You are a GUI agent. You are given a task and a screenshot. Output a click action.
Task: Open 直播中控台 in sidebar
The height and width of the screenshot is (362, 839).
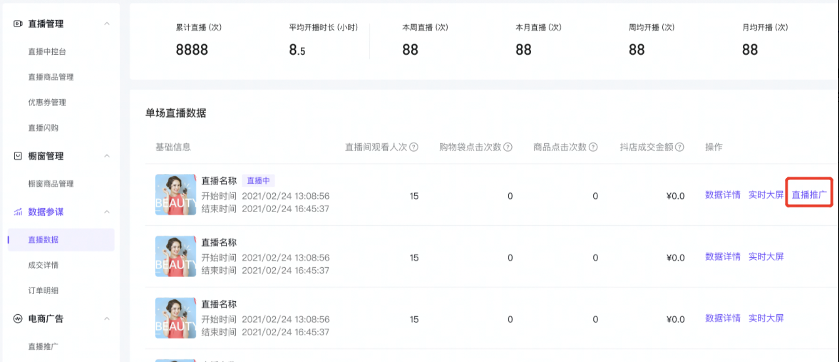47,51
